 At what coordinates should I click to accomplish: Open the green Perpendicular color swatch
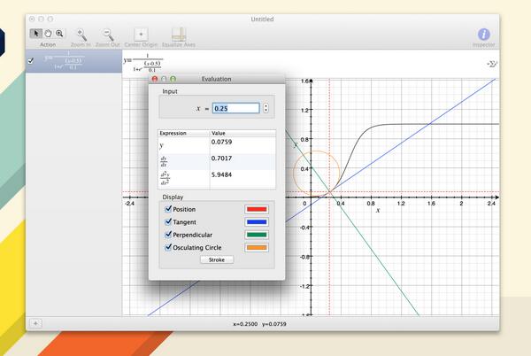257,235
